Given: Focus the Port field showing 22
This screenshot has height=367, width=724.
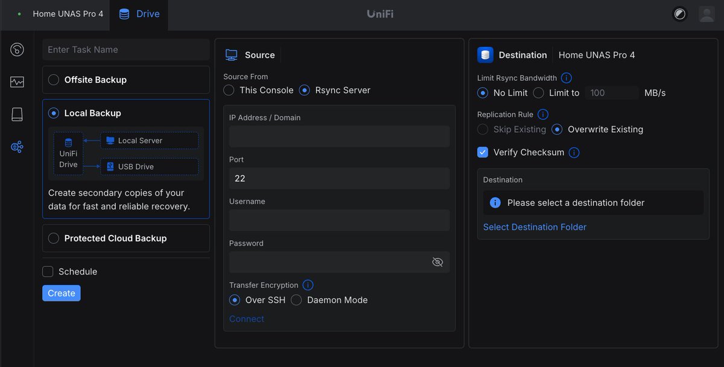Looking at the screenshot, I should [340, 179].
